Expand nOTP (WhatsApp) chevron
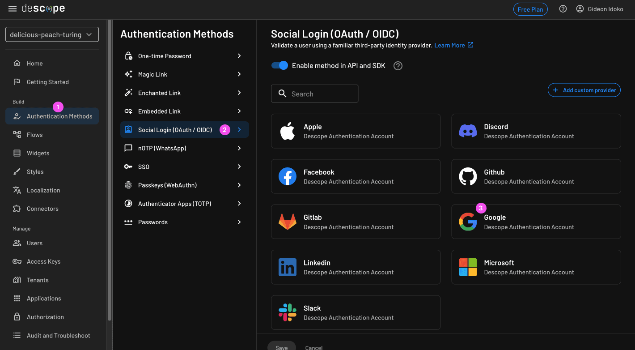The height and width of the screenshot is (350, 635). click(x=239, y=148)
